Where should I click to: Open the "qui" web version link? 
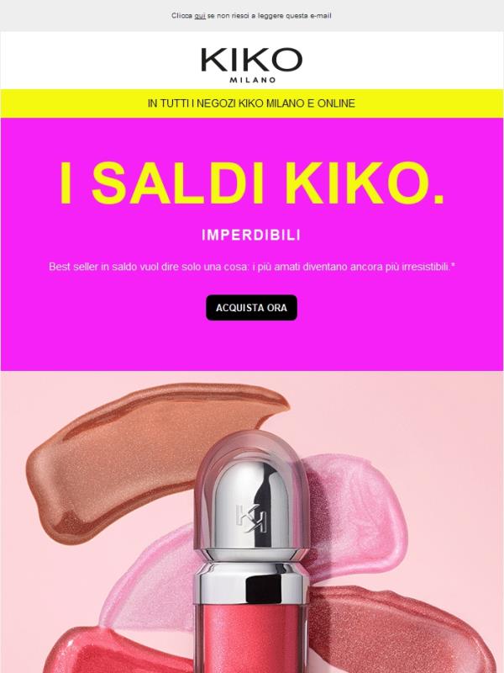click(200, 15)
